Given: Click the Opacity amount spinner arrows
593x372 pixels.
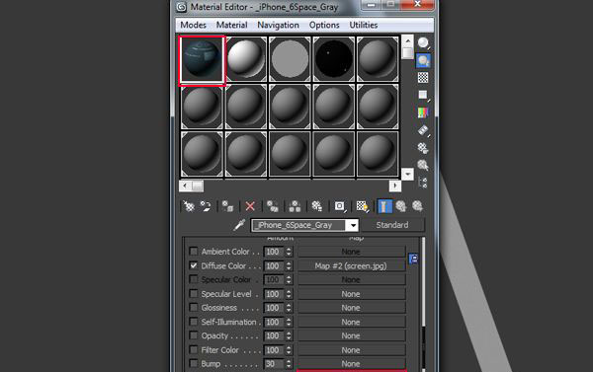Looking at the screenshot, I should (289, 335).
